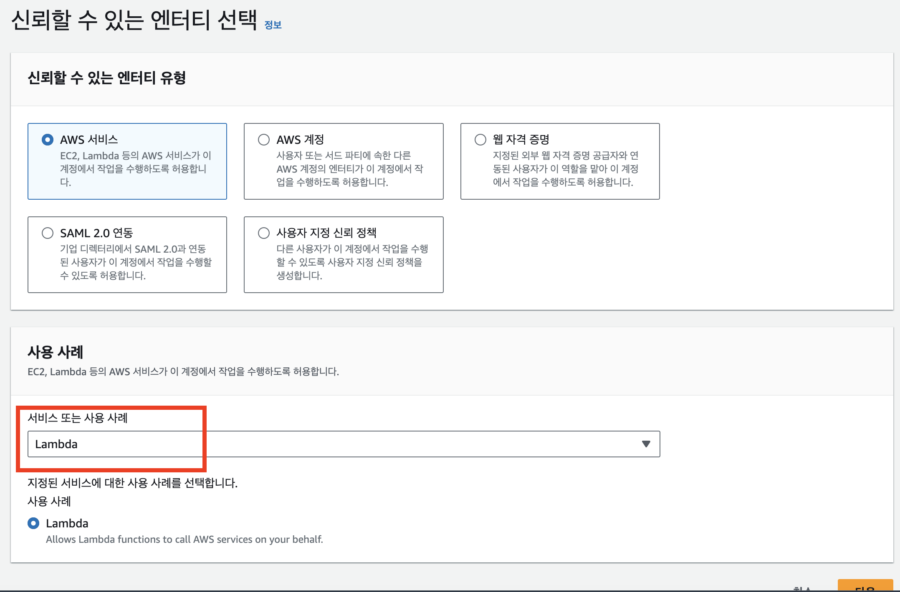Click the SAML 2.0 tile description text
The width and height of the screenshot is (900, 592).
point(136,262)
